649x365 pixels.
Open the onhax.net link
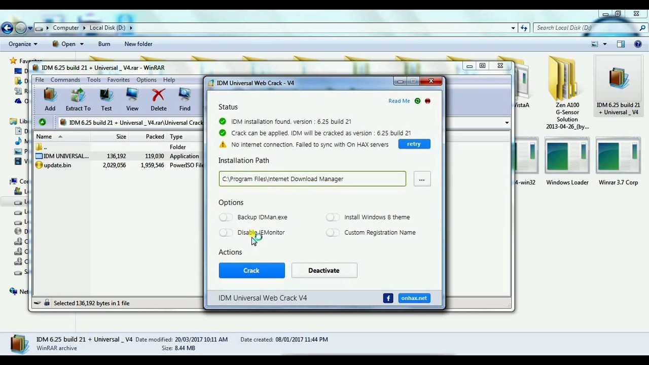coord(414,298)
